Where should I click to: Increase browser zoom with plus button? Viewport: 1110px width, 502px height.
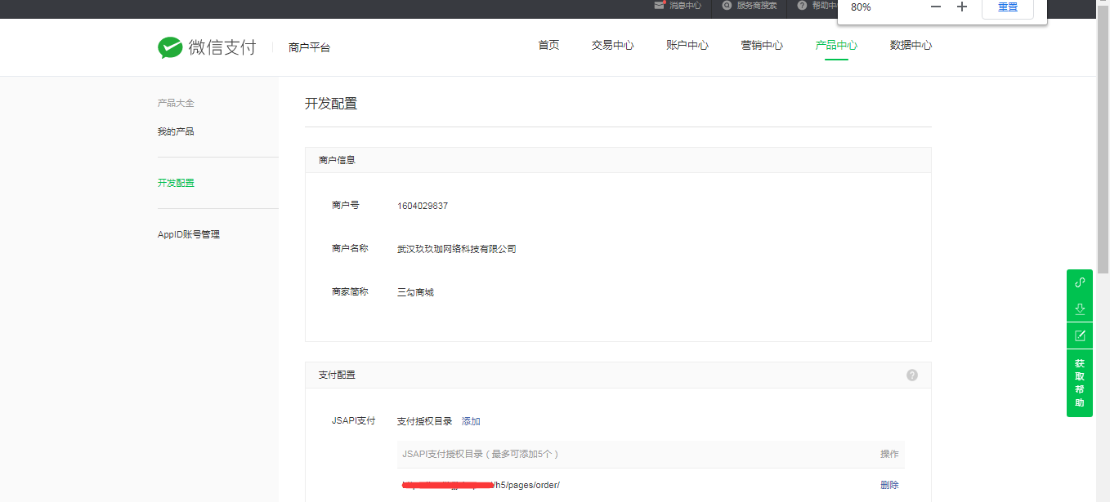click(962, 7)
